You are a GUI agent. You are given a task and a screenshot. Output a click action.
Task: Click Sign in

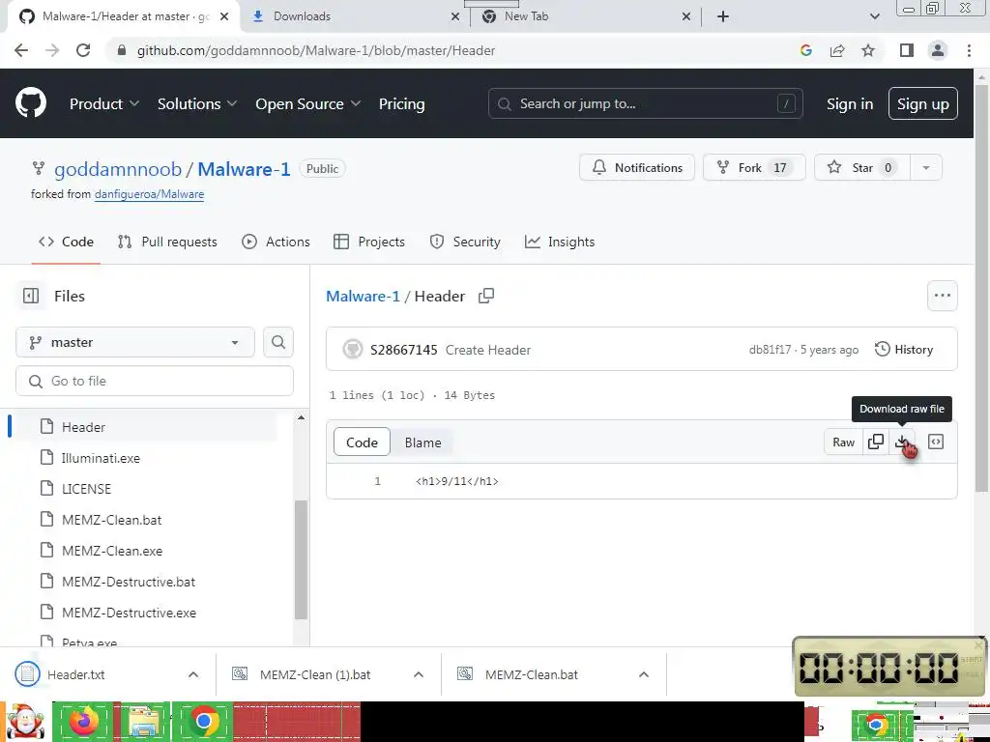(850, 103)
